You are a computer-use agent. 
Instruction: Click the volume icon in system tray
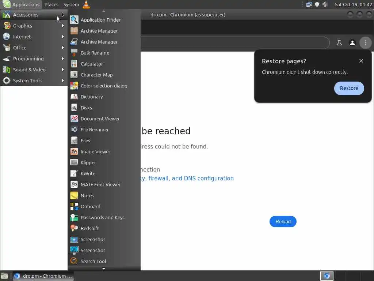[325, 4]
